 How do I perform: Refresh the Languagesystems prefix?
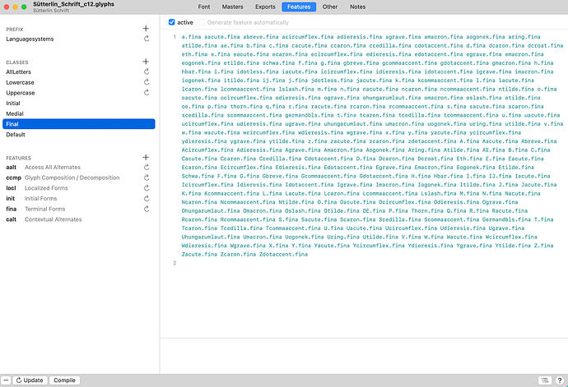pyautogui.click(x=147, y=39)
